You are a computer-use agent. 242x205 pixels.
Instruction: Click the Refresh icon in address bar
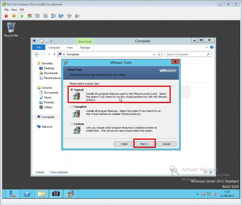pos(159,54)
